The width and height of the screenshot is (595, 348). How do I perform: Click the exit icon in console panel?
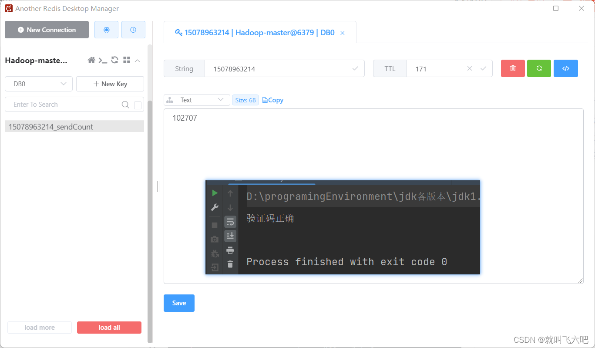[215, 267]
